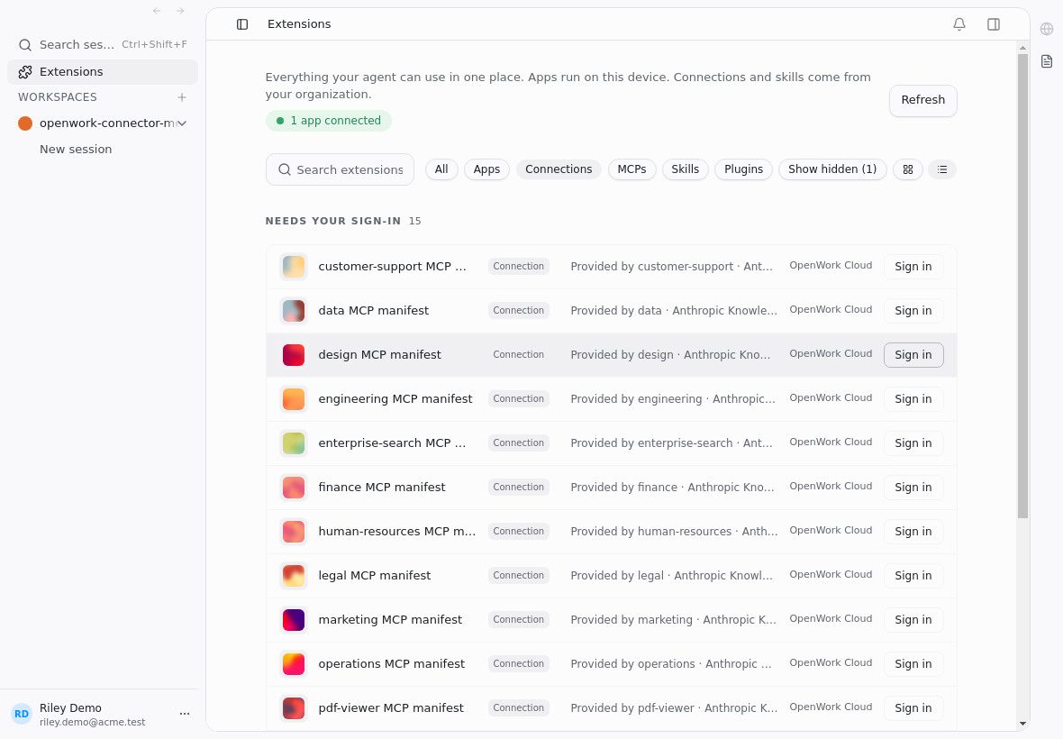
Task: Navigate forward with the right arrow
Action: click(x=179, y=11)
